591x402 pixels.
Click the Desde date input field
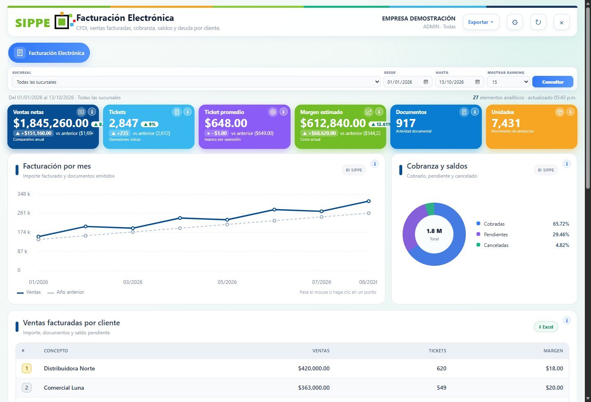tap(408, 82)
